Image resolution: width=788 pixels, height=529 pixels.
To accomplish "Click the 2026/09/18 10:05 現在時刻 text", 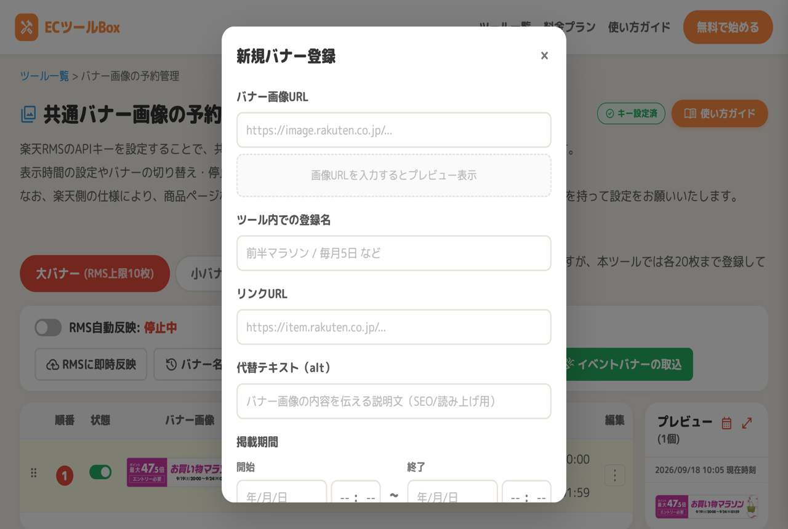I will (x=706, y=470).
